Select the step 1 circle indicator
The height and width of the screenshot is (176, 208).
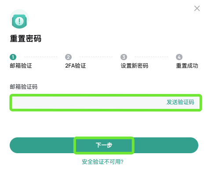pyautogui.click(x=13, y=57)
